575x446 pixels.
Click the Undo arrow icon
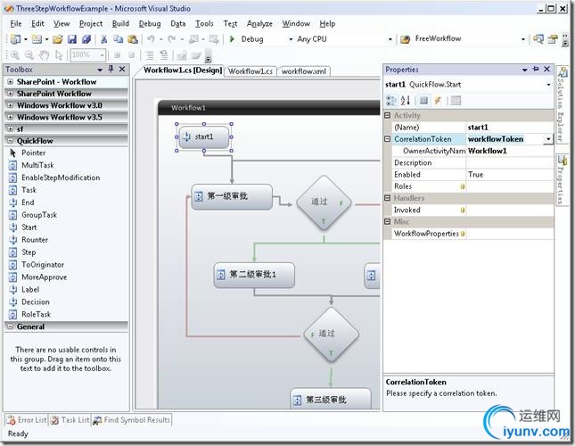point(151,39)
